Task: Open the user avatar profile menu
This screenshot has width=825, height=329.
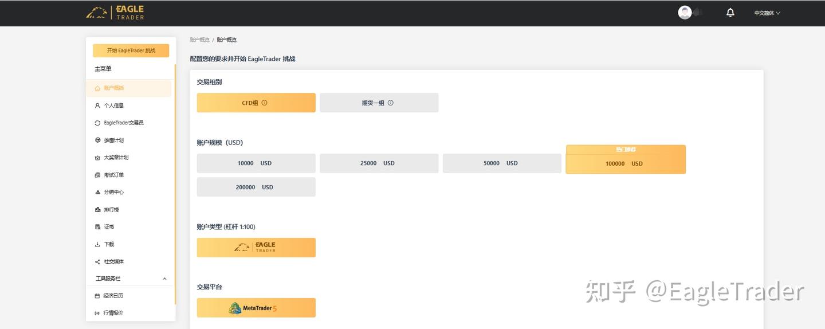Action: pos(685,13)
